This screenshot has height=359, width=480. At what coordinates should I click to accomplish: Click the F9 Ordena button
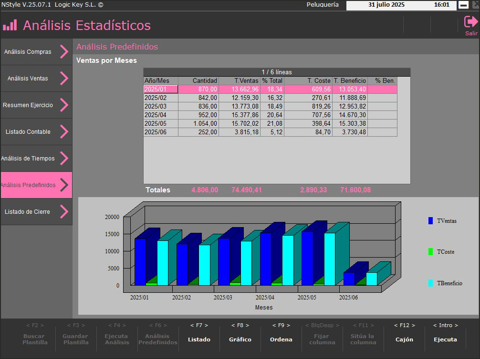(281, 333)
